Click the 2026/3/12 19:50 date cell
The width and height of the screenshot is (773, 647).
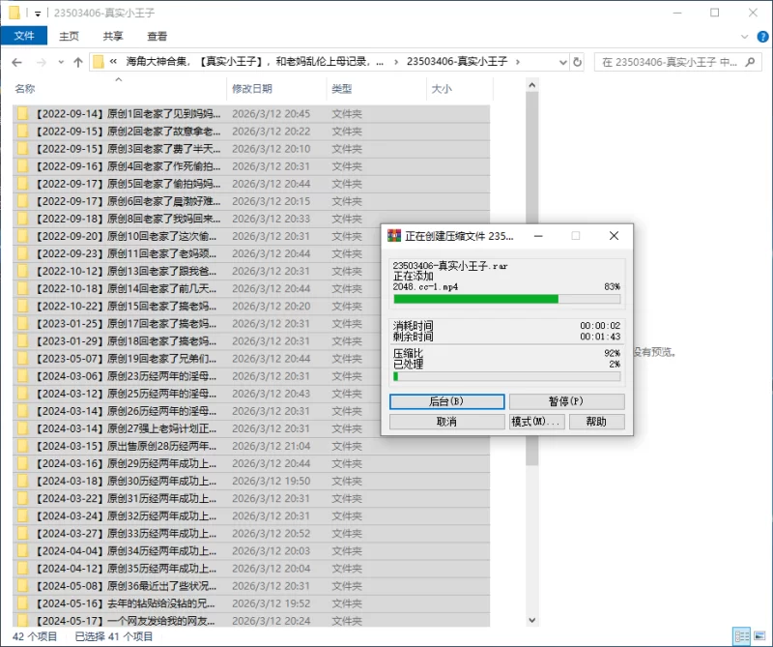click(272, 482)
